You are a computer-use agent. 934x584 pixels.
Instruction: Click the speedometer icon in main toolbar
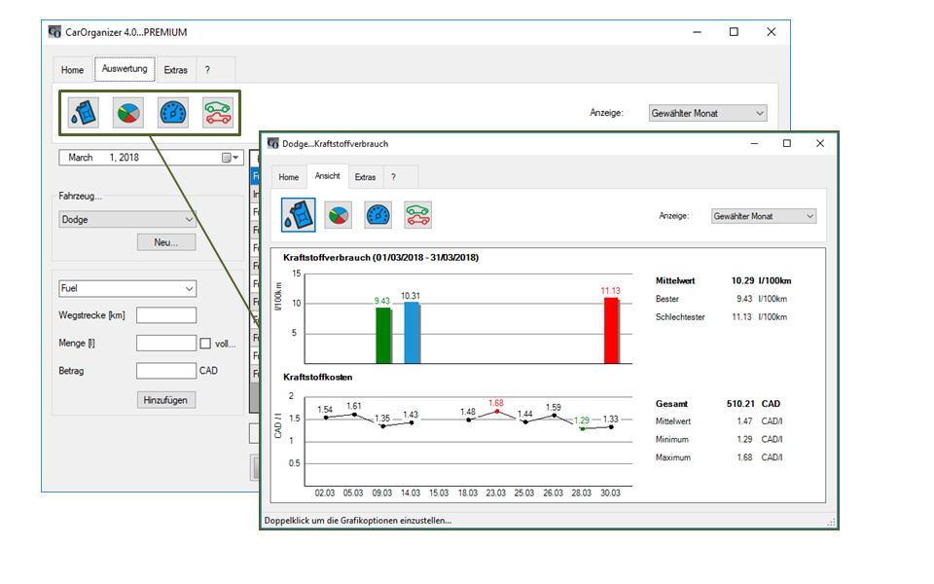[172, 113]
